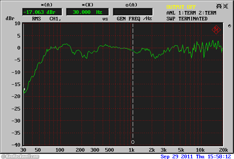This screenshot has width=234, height=159.
Task: Click the 10 value on the y-axis
Action: [18, 23]
